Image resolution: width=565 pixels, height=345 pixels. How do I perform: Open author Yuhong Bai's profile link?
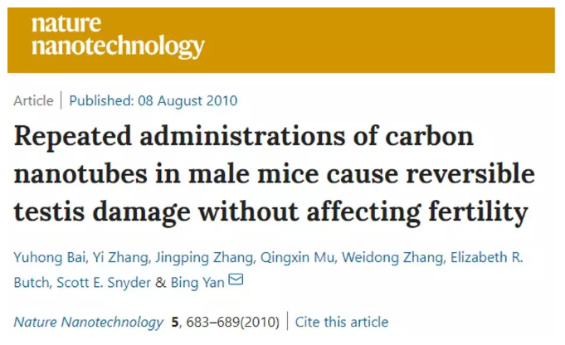pyautogui.click(x=50, y=257)
